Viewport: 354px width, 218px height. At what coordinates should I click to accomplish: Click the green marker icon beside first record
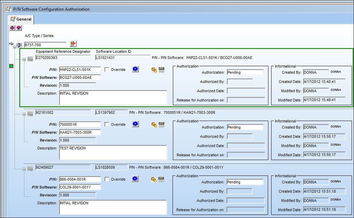11,66
